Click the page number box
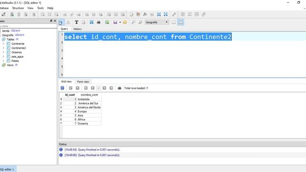This screenshot has width=306, height=172. [98, 88]
